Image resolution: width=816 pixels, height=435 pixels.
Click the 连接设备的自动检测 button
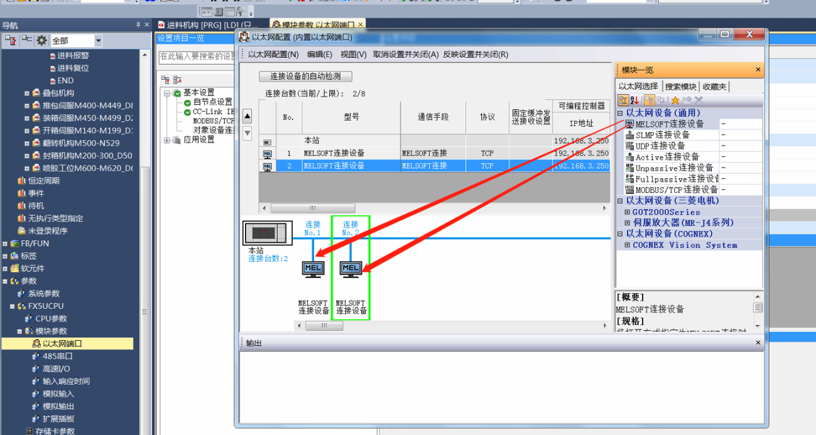click(305, 77)
